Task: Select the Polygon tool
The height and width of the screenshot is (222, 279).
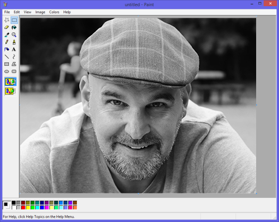Action: (x=14, y=64)
